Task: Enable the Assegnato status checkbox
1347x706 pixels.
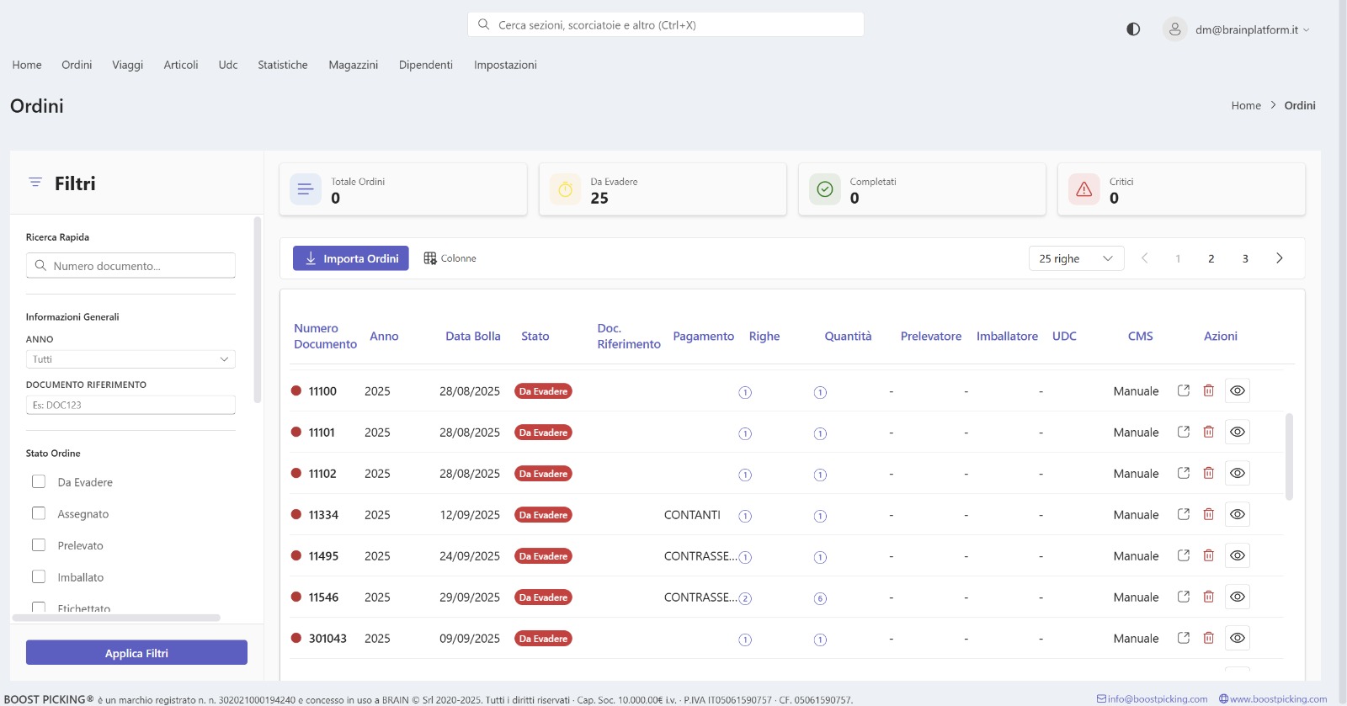Action: pyautogui.click(x=39, y=513)
